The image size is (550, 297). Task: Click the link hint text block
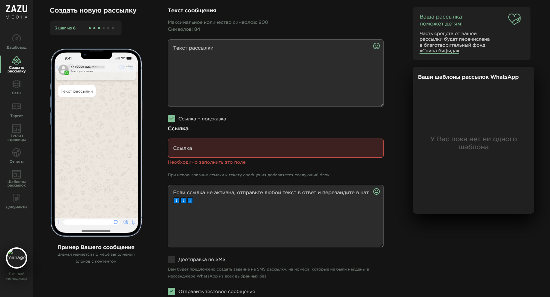tap(276, 216)
